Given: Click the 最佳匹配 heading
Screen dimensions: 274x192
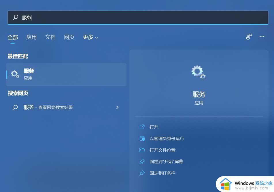Looking at the screenshot, I should pos(18,56).
